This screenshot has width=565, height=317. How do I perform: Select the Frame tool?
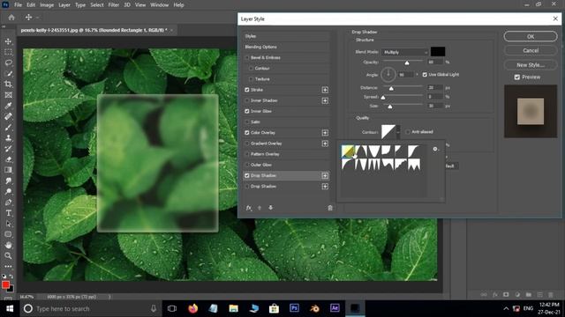pos(8,95)
